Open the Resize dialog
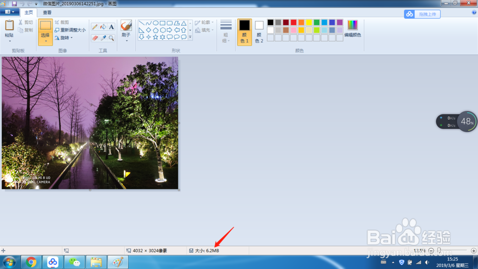478x269 pixels. [70, 30]
